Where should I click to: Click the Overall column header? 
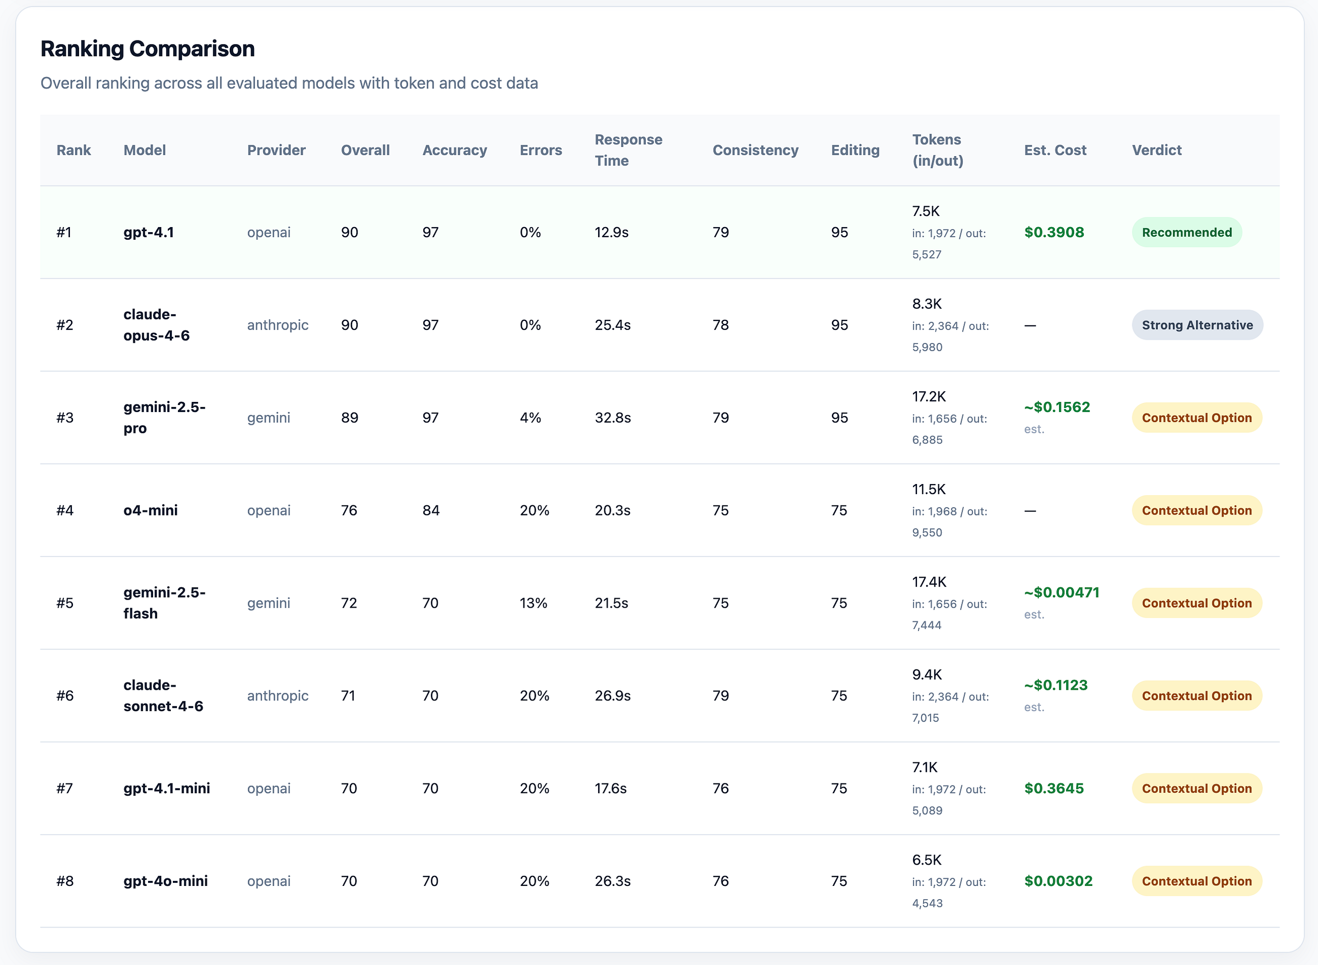tap(365, 150)
